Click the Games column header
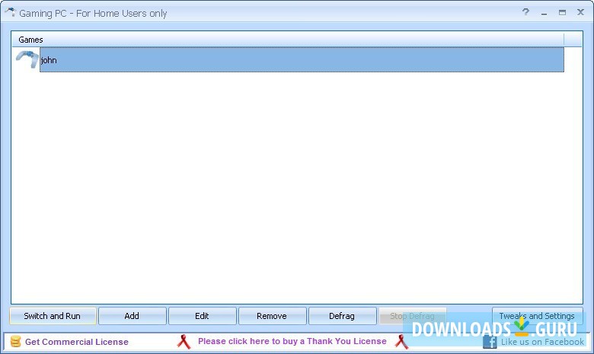Image resolution: width=594 pixels, height=354 pixels. point(288,40)
